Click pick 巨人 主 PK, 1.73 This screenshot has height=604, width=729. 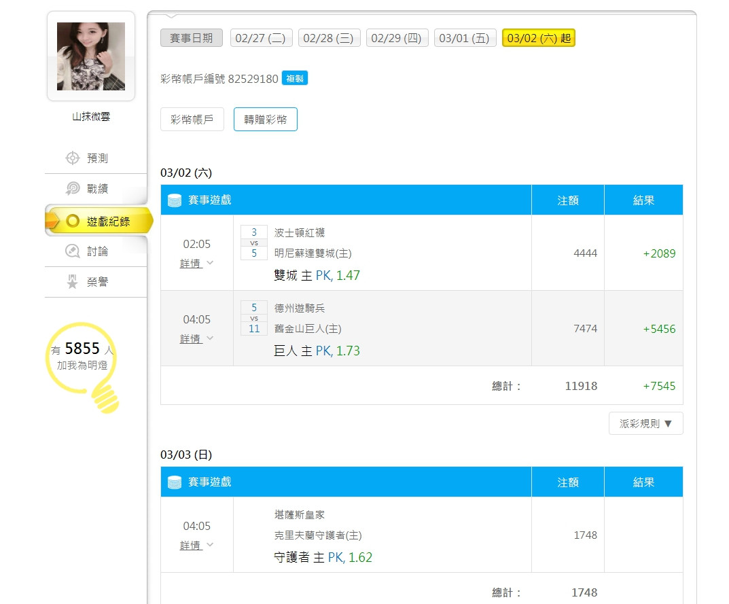point(317,351)
